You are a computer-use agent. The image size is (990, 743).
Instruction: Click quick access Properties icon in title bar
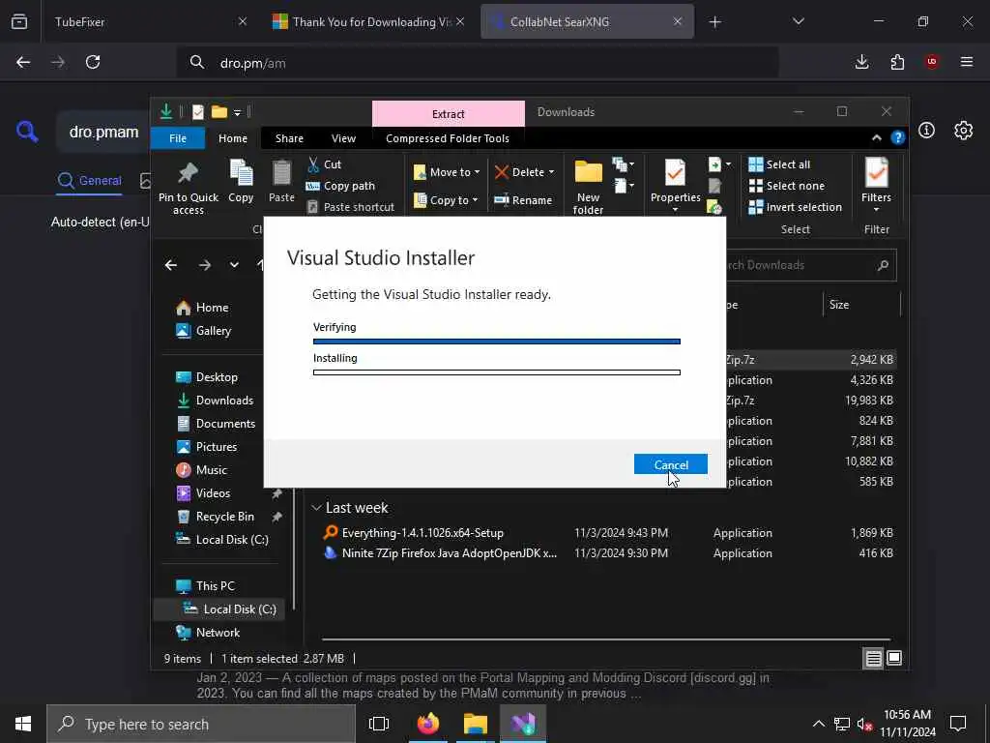tap(197, 112)
